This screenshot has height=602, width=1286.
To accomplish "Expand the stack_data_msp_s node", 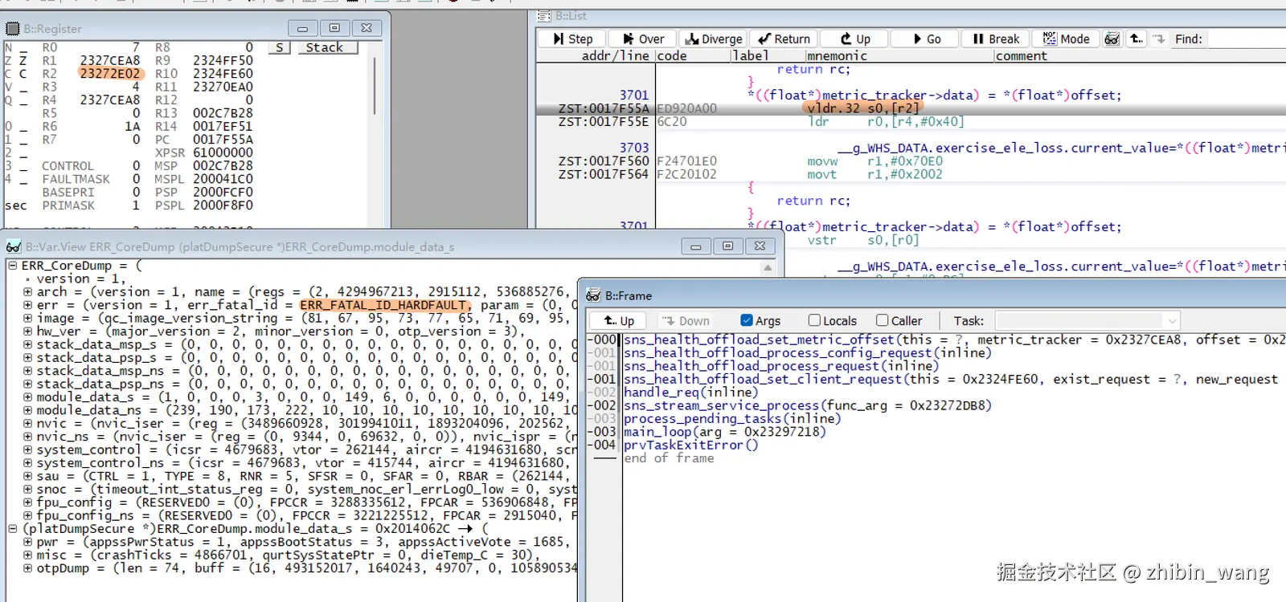I will [x=27, y=344].
